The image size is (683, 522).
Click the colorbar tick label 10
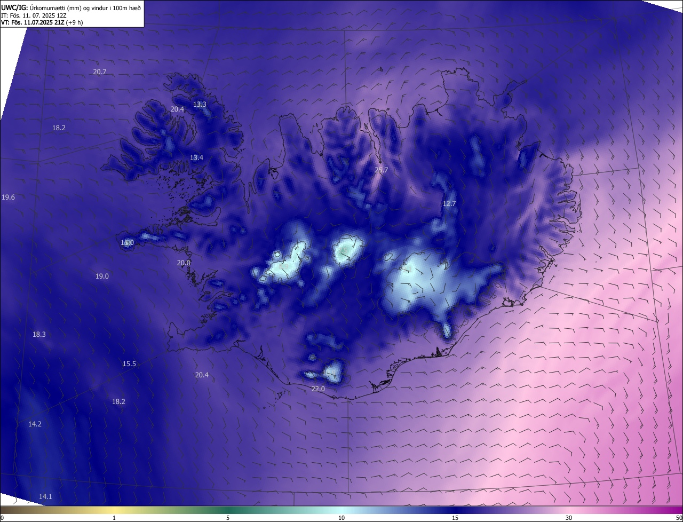click(x=341, y=518)
